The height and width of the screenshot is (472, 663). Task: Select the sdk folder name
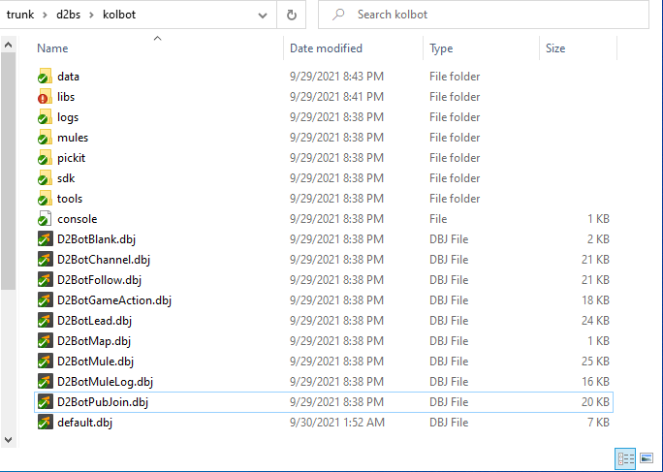tap(66, 178)
